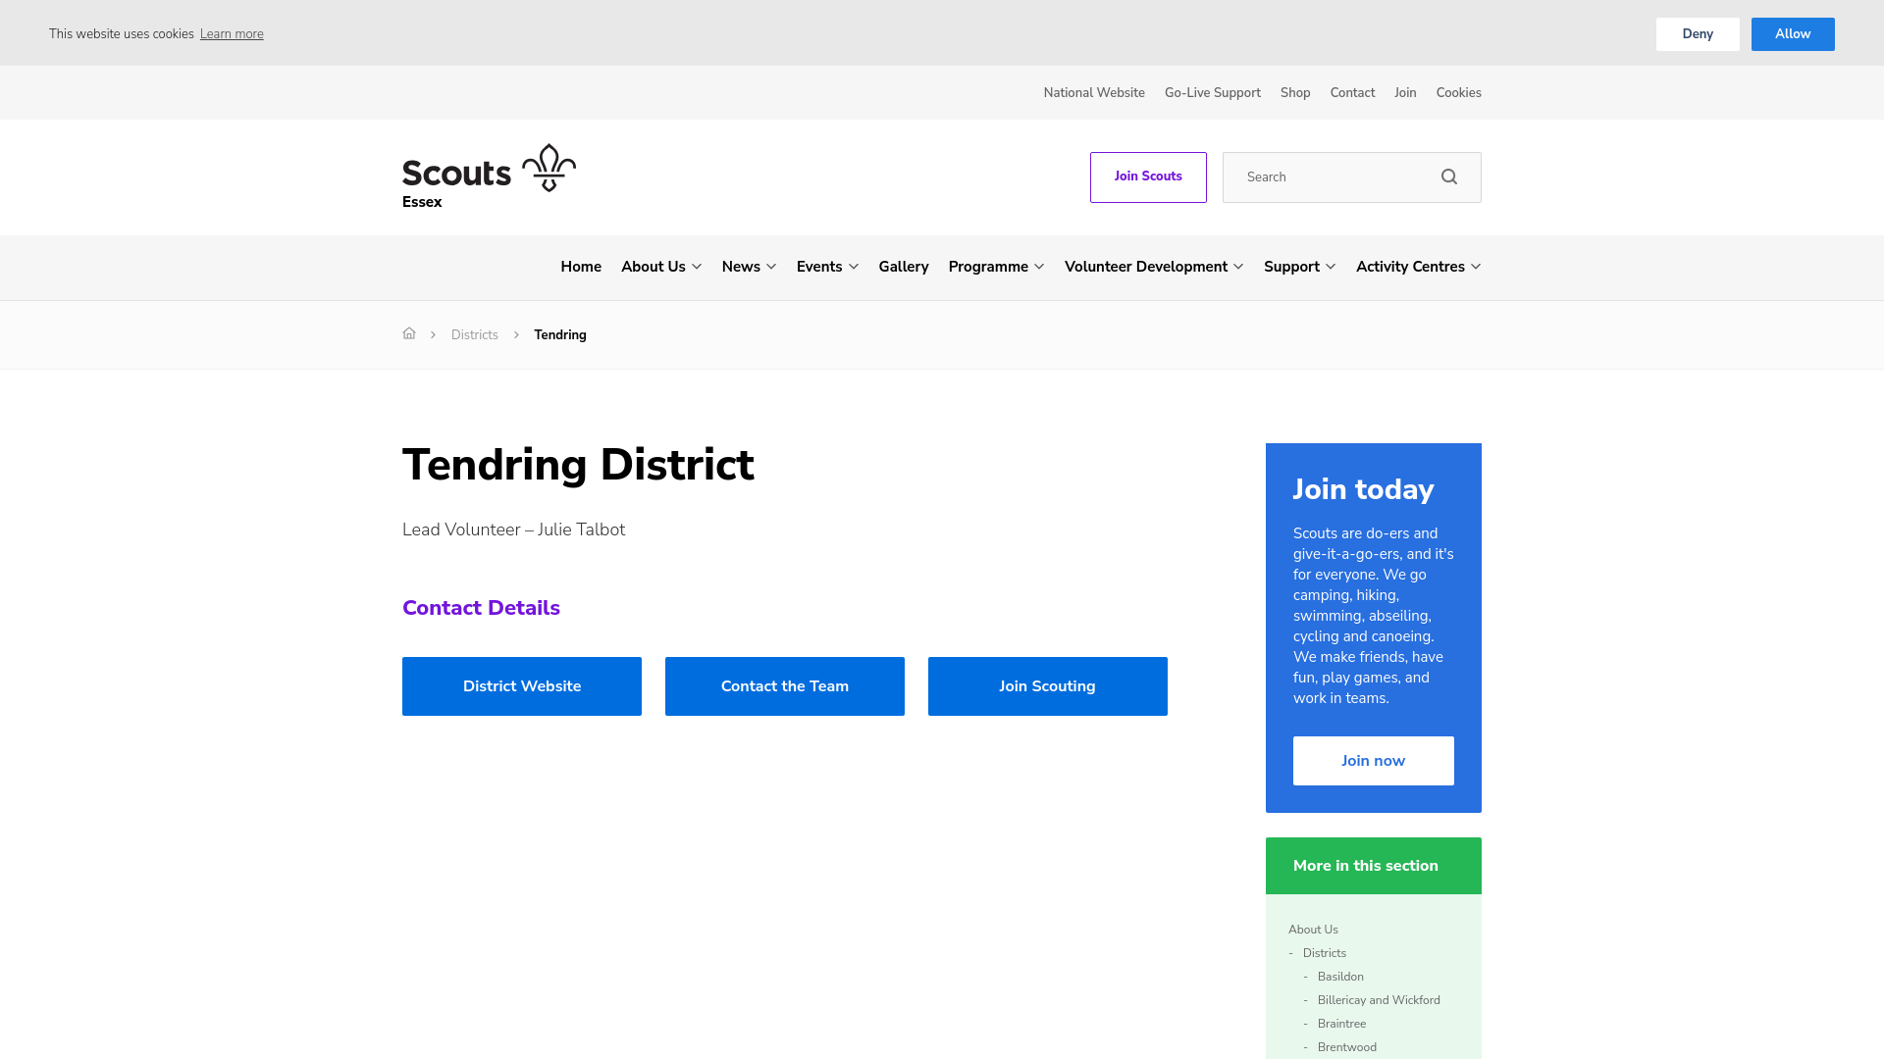Viewport: 1884px width, 1059px height.
Task: Visit the Shop link
Action: tap(1295, 93)
